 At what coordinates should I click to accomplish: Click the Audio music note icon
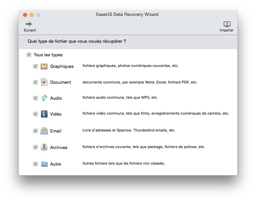(x=44, y=98)
